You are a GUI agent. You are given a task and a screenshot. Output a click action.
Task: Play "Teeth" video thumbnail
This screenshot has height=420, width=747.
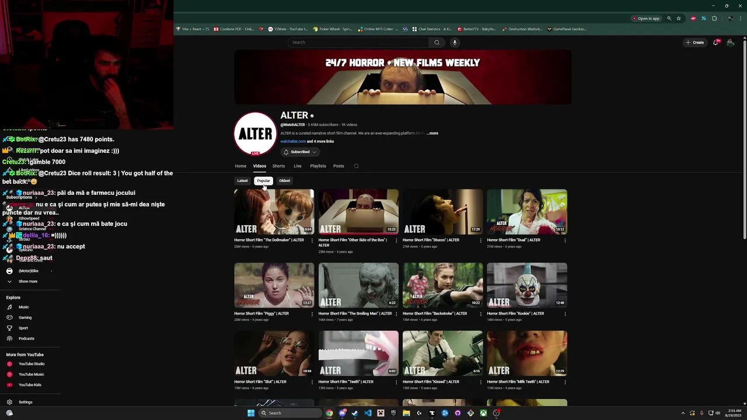coord(358,353)
